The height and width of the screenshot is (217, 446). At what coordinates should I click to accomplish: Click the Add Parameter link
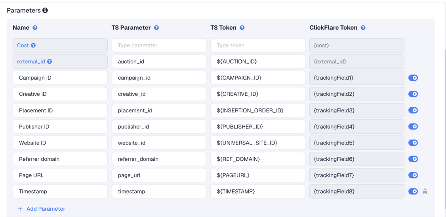42,209
